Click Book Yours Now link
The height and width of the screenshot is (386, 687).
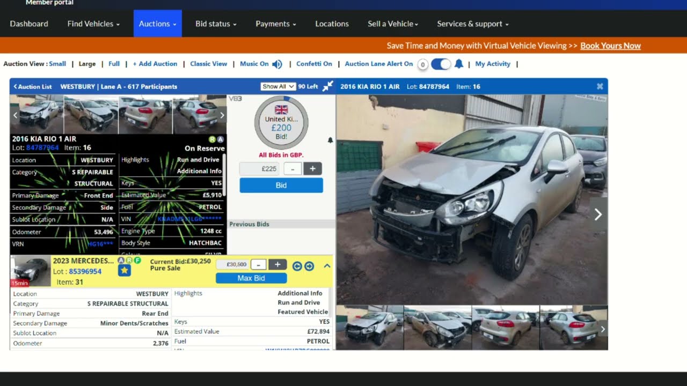610,46
